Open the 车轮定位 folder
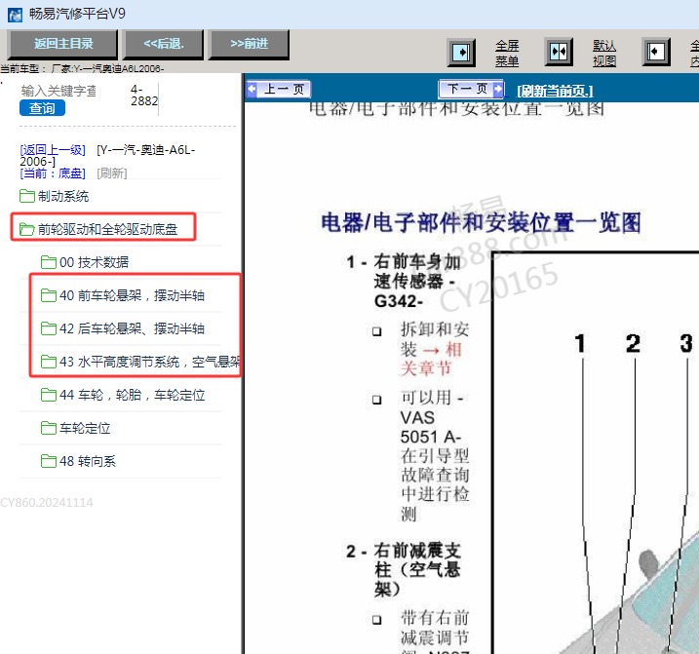 click(x=85, y=428)
